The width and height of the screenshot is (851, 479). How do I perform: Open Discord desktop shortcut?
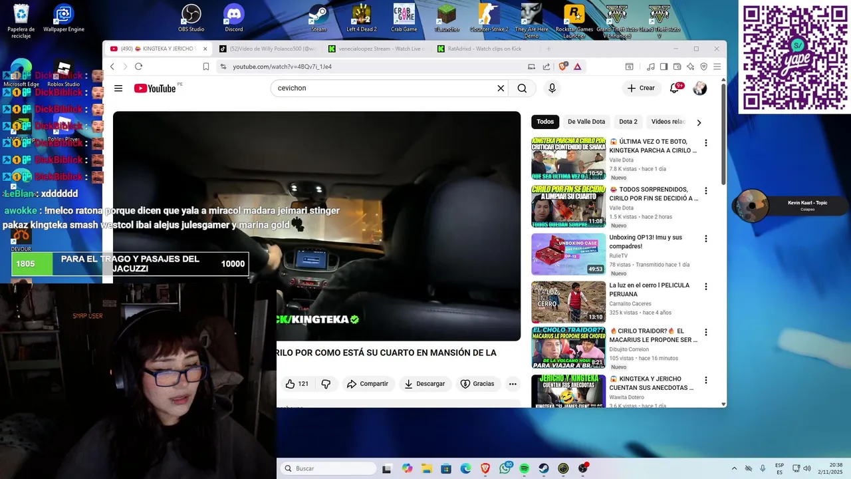point(234,18)
